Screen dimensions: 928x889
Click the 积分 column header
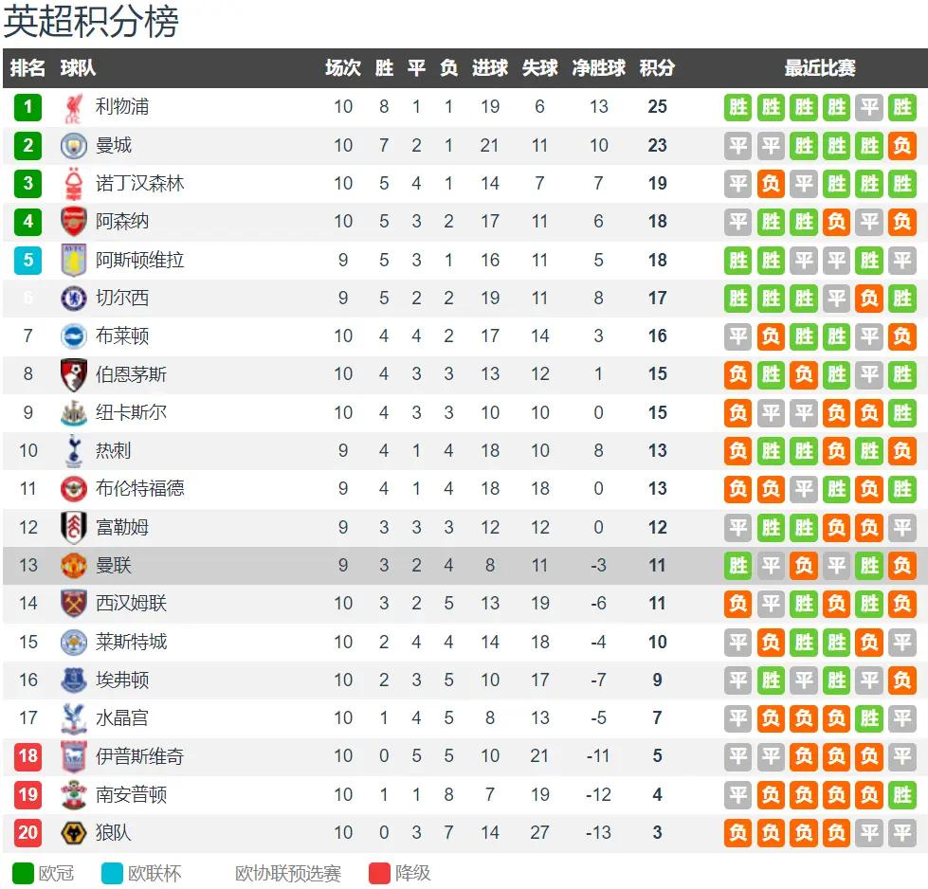[x=657, y=68]
